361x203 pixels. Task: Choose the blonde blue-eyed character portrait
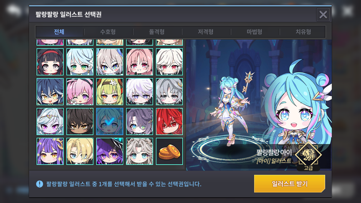click(x=80, y=152)
